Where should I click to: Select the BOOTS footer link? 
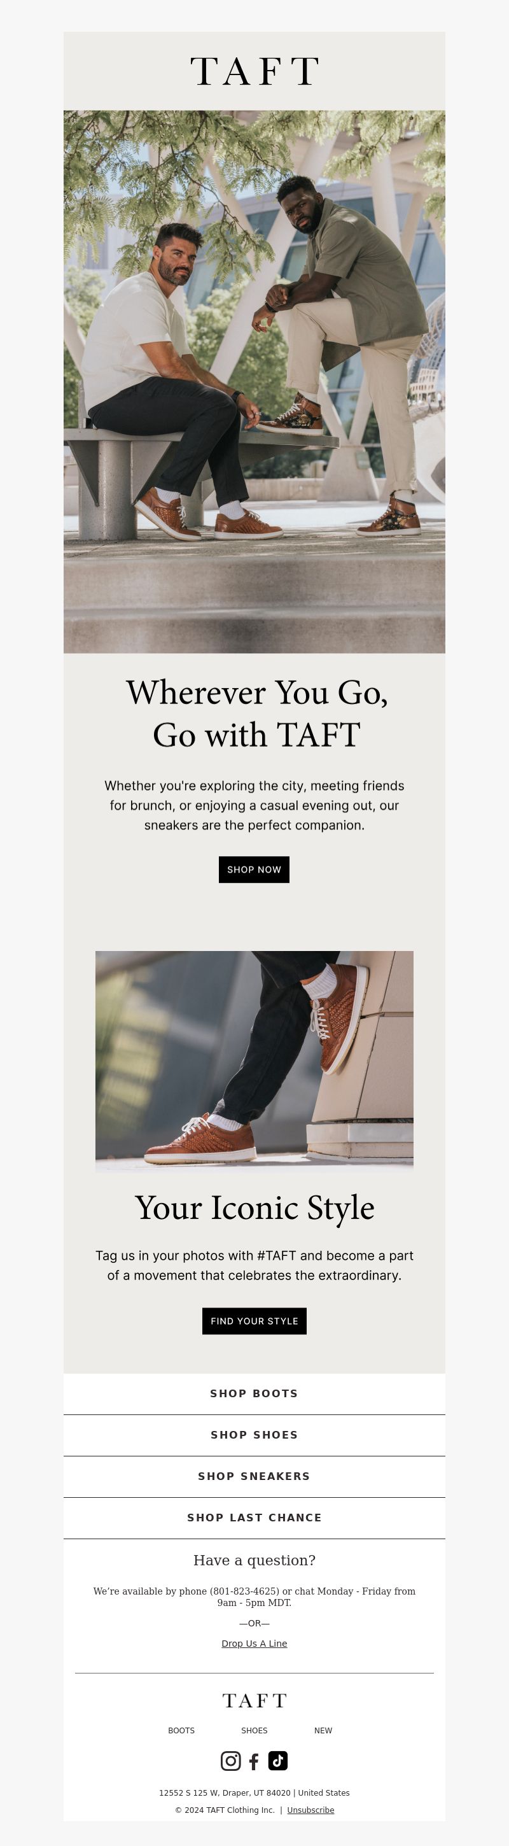[181, 1730]
